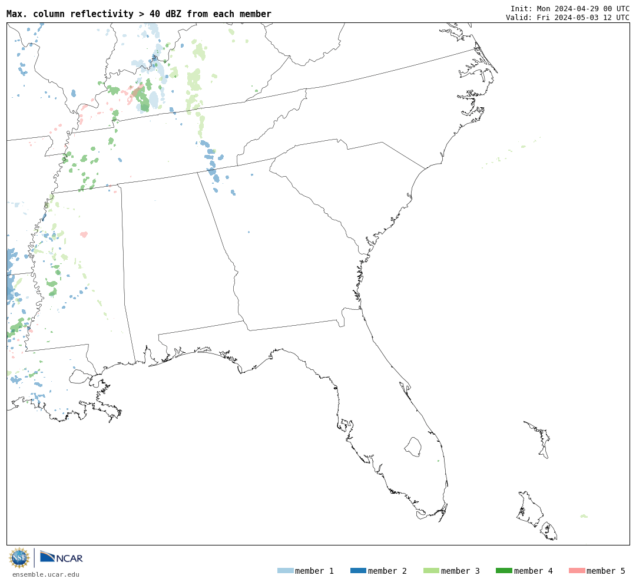Click the member 1 light blue swatch
This screenshot has width=636, height=582.
[x=285, y=571]
